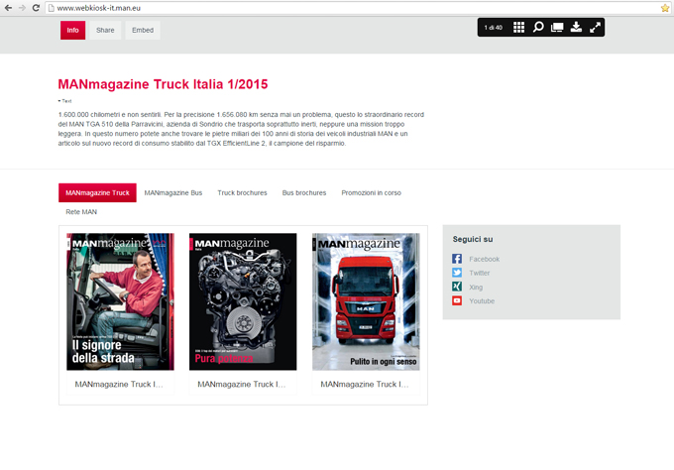This screenshot has width=674, height=470.
Task: Click the magazine description paragraph starting '1.600.000 chilometri'
Action: click(241, 129)
